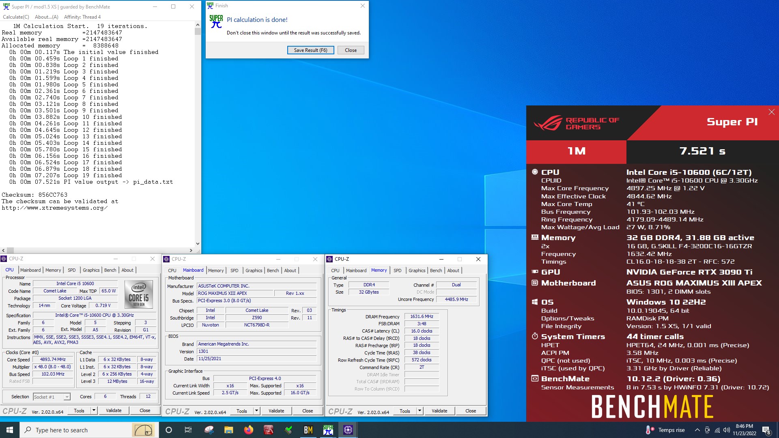Viewport: 779px width, 438px height.
Task: Open the notification center with 8 notifications
Action: point(766,430)
